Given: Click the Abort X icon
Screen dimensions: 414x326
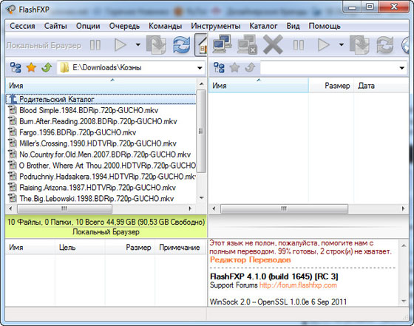Looking at the screenshot, I should (273, 45).
